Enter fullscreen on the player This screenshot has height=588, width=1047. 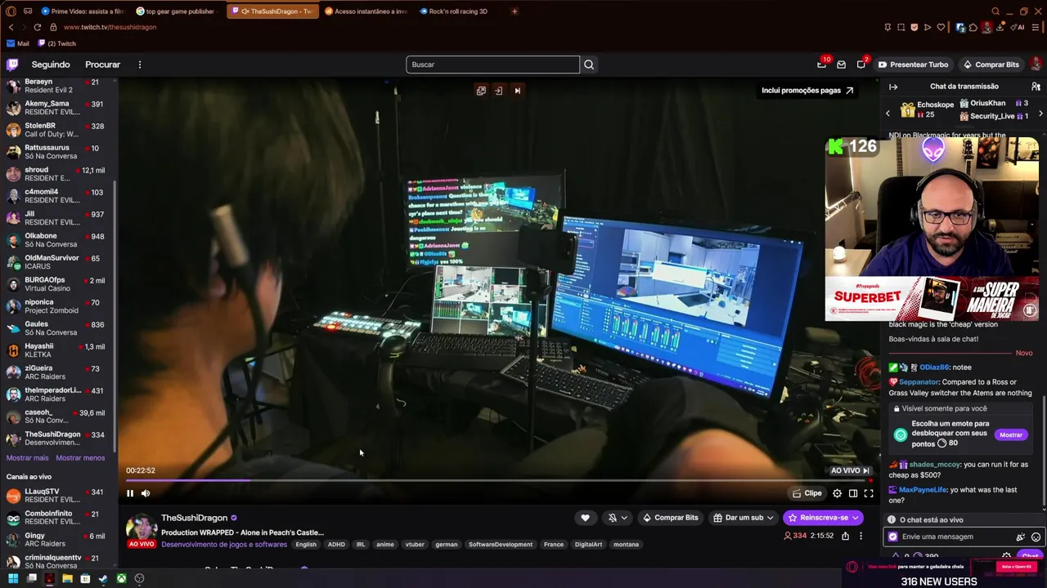(x=869, y=493)
